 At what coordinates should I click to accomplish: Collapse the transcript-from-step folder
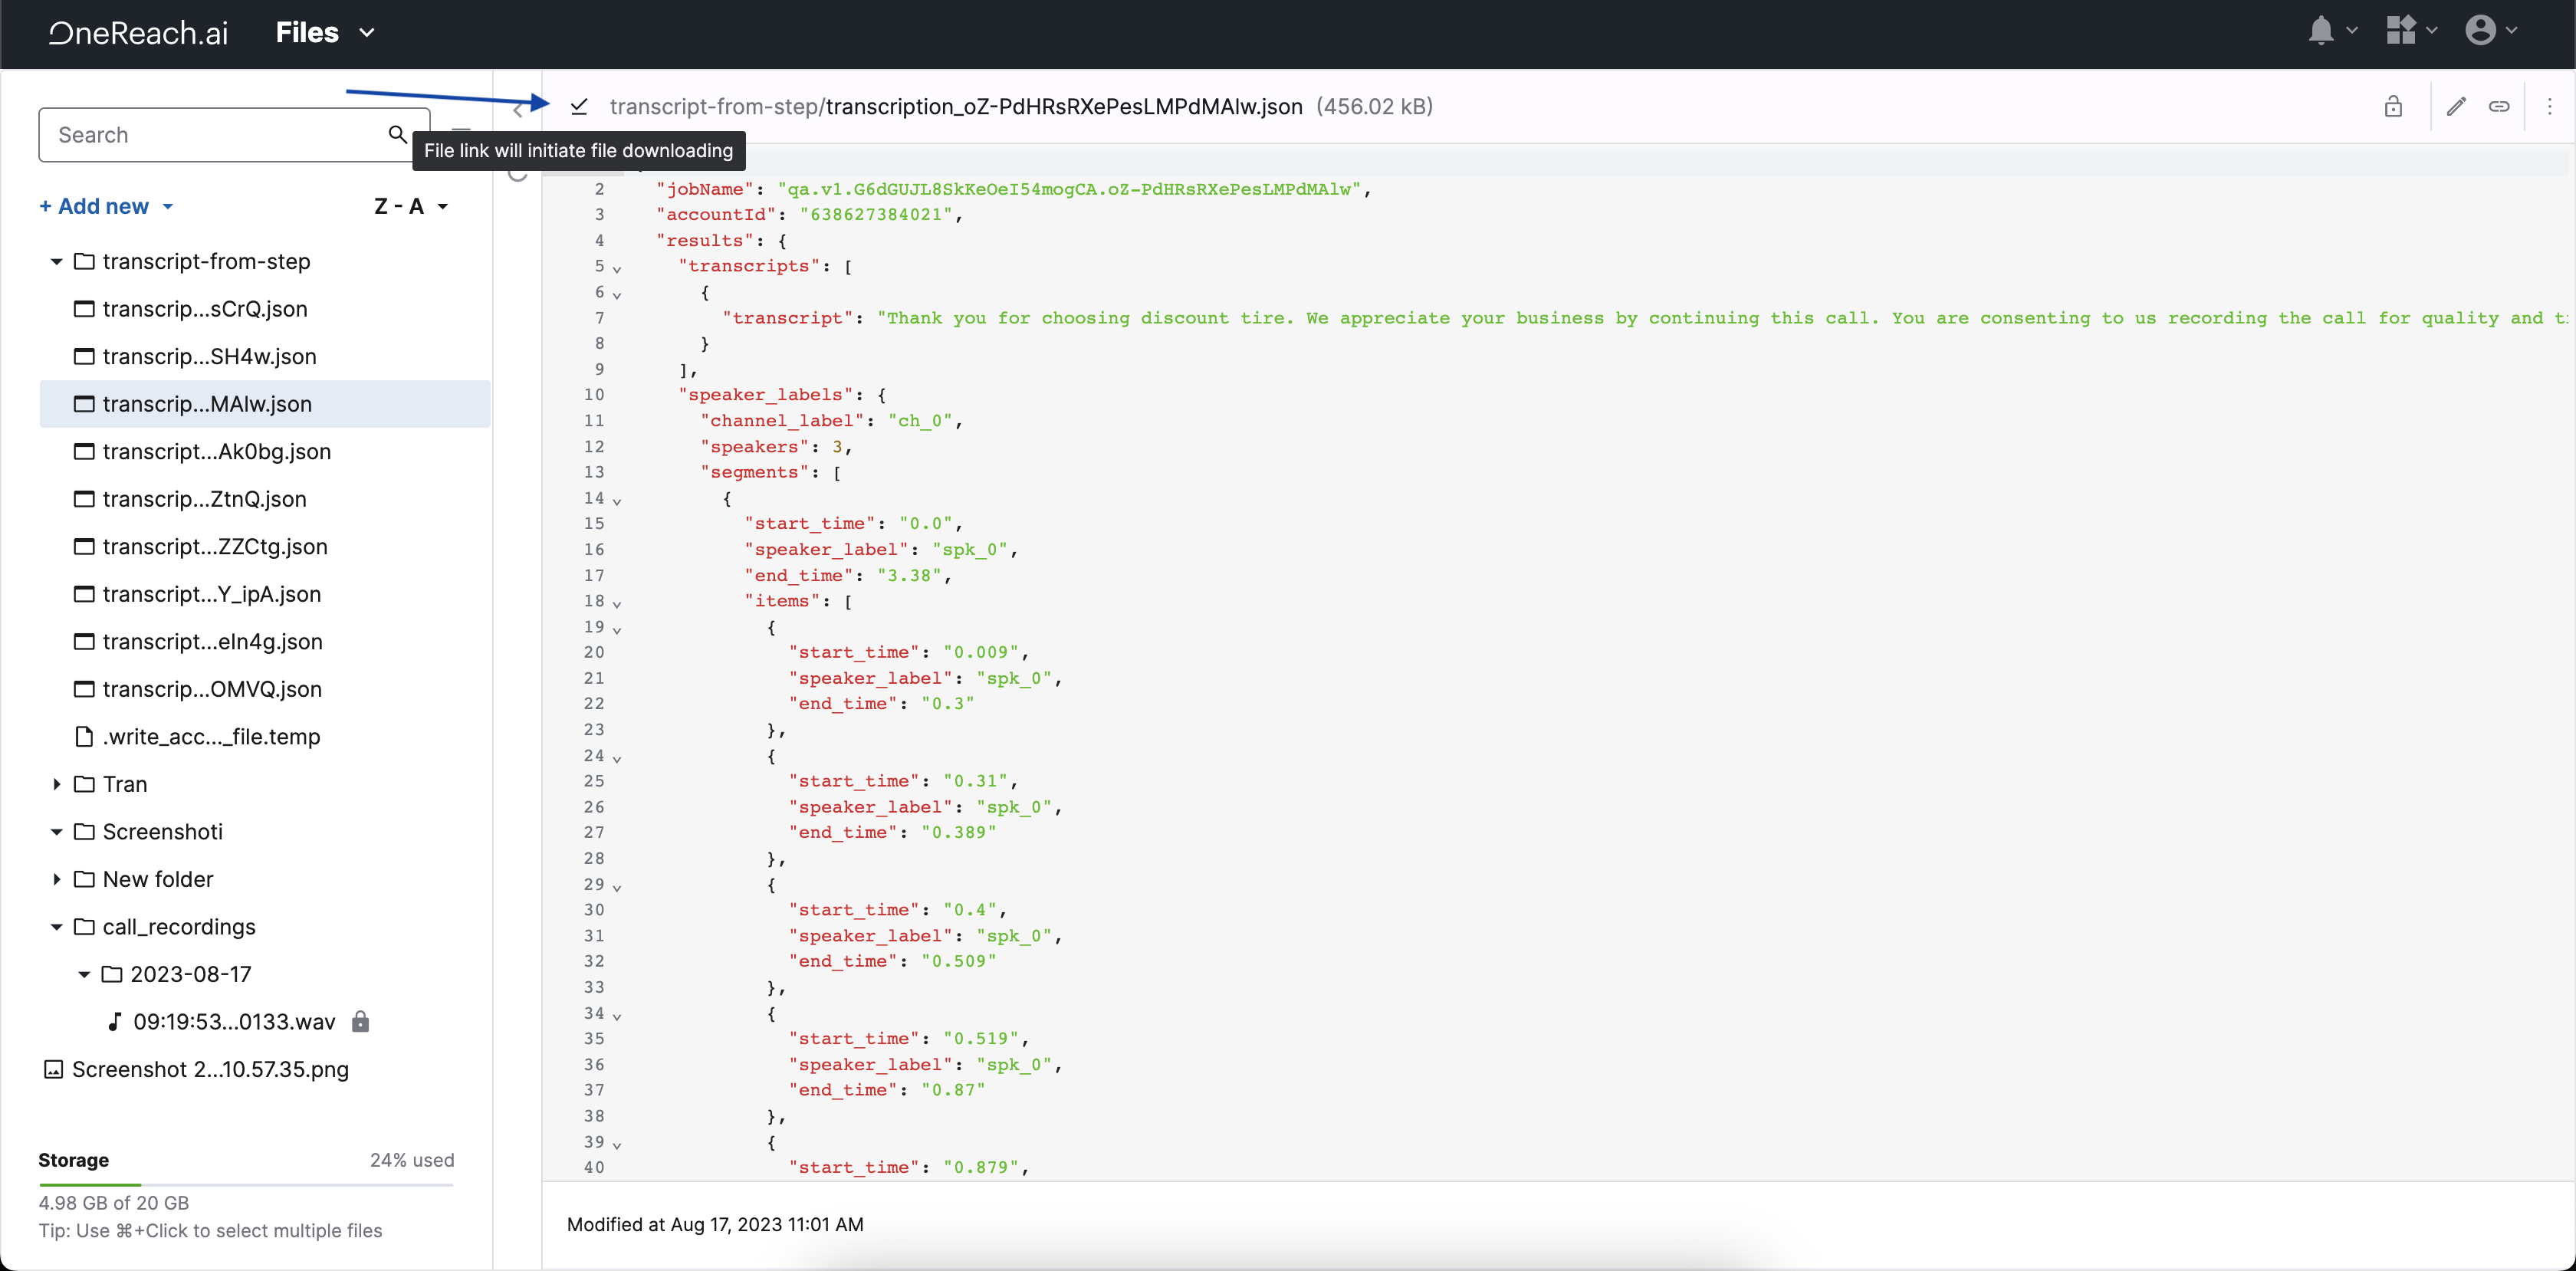pyautogui.click(x=57, y=261)
